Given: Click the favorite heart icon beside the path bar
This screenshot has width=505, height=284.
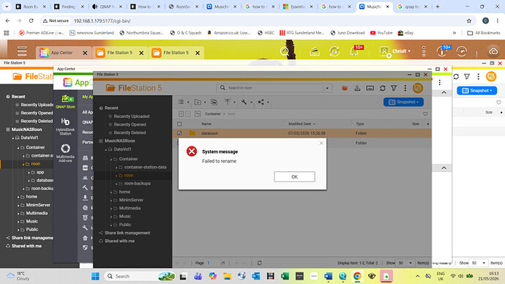Looking at the screenshot, I should [425, 114].
